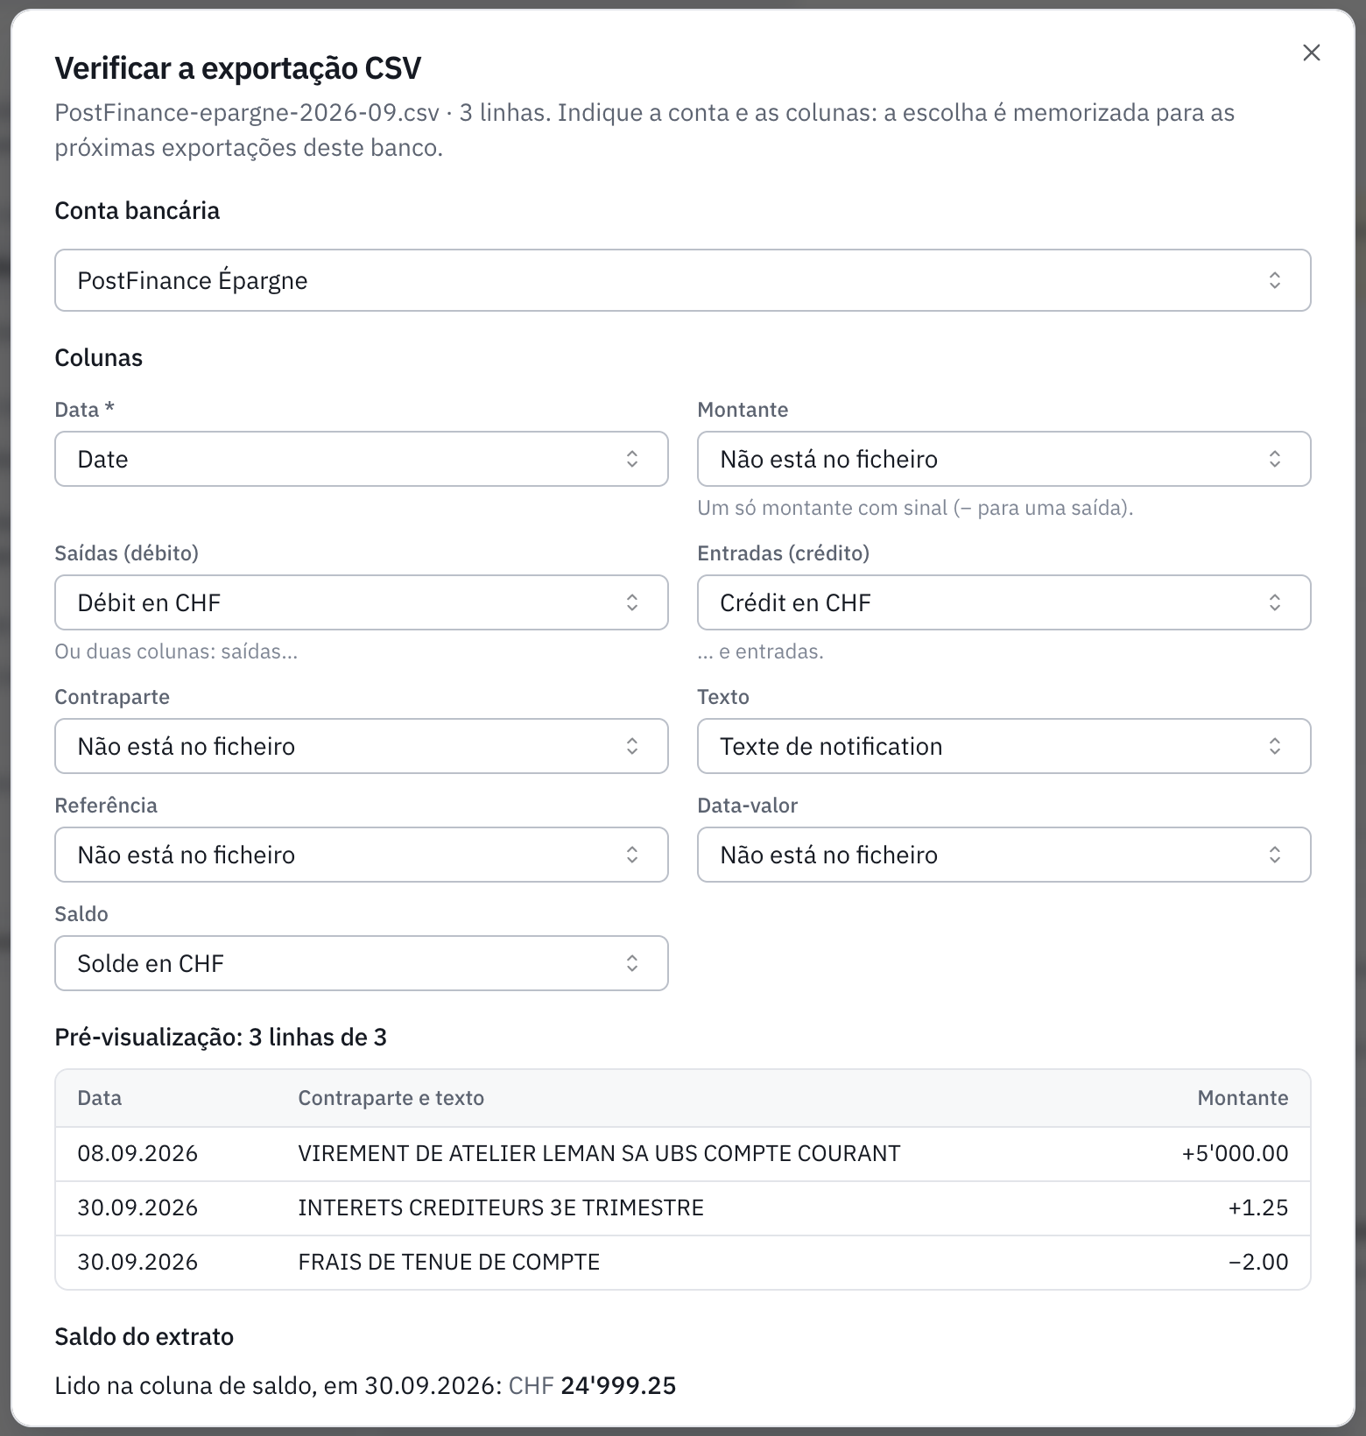Click the Verificar a exportação CSV title

(238, 68)
